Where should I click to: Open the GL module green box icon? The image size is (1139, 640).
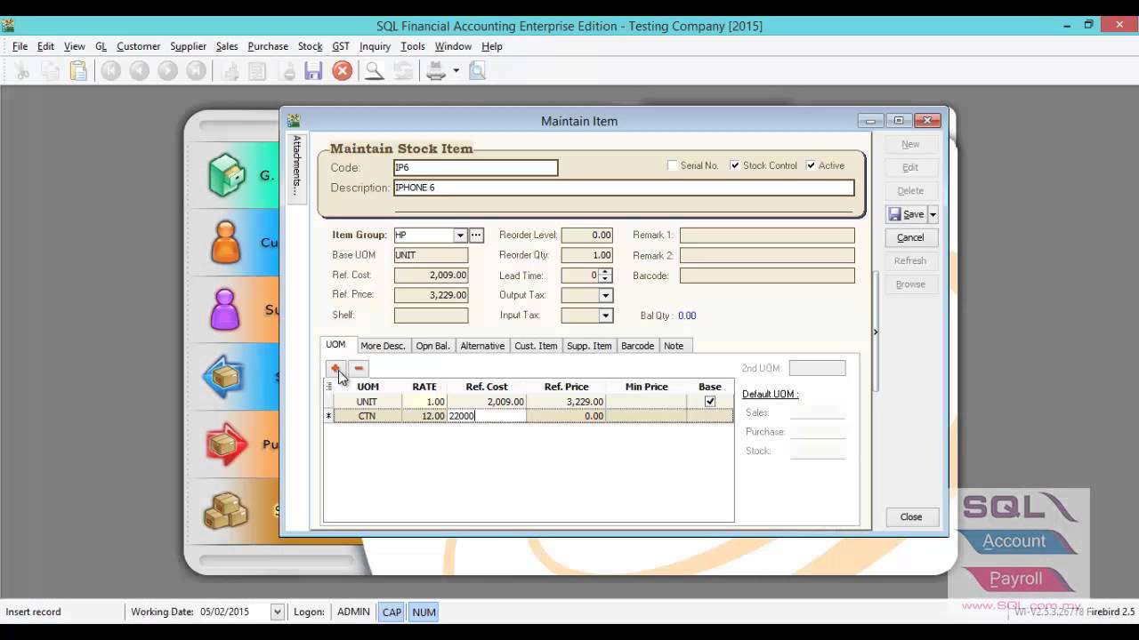[226, 174]
